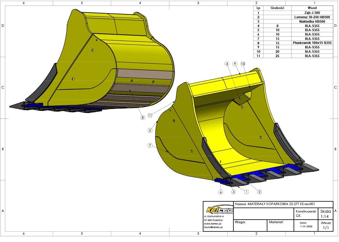Click balloon callout 11 beside the right bucket
Viewport: 339px width, 242px height.
point(150,116)
